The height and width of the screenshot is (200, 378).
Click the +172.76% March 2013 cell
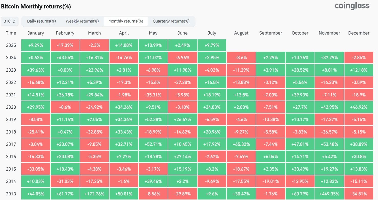pos(94,194)
